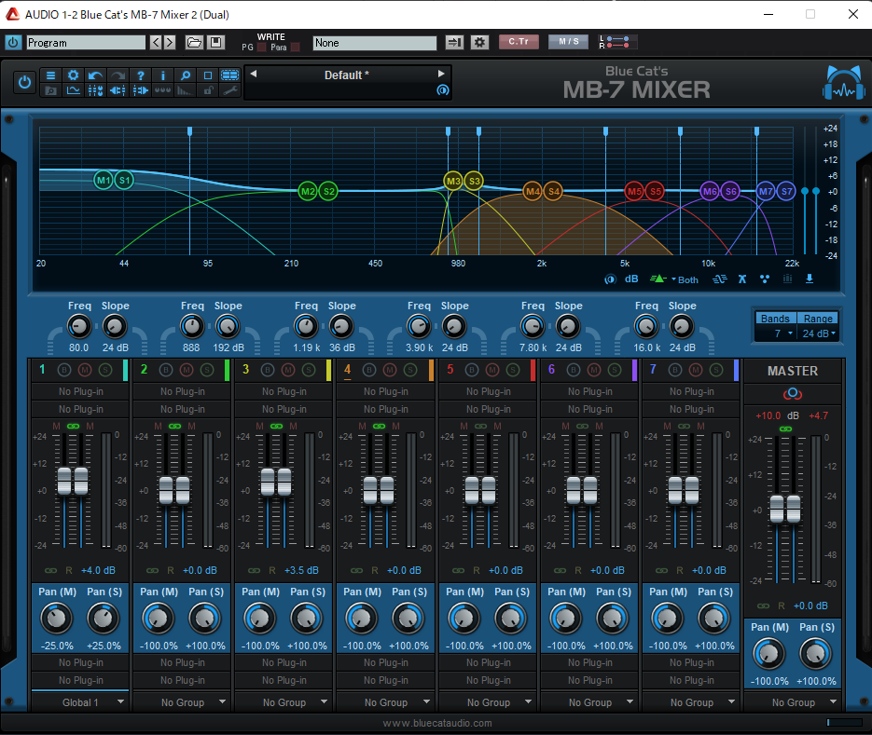872x735 pixels.
Task: Open band 4 No Group dropdown
Action: [x=386, y=702]
